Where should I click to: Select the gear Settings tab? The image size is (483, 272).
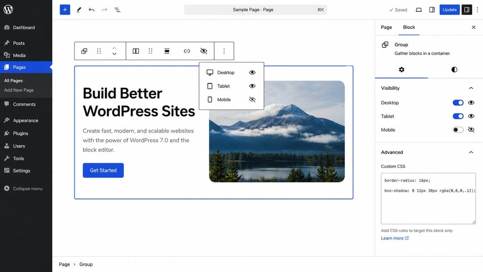[401, 69]
